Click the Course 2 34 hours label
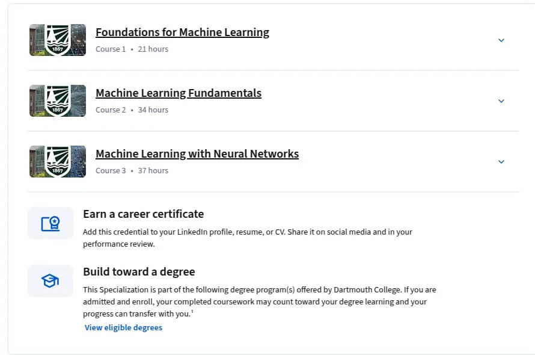 132,110
